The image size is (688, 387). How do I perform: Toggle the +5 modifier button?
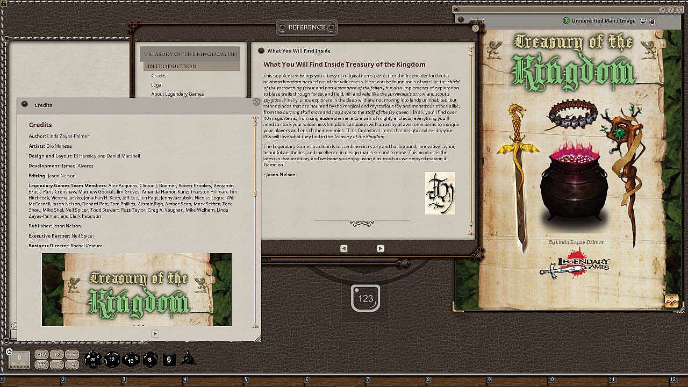click(x=73, y=354)
